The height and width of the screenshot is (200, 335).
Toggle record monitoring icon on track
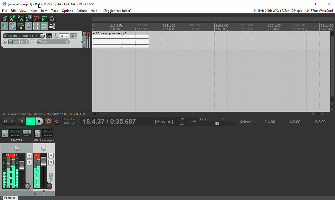coord(33,42)
